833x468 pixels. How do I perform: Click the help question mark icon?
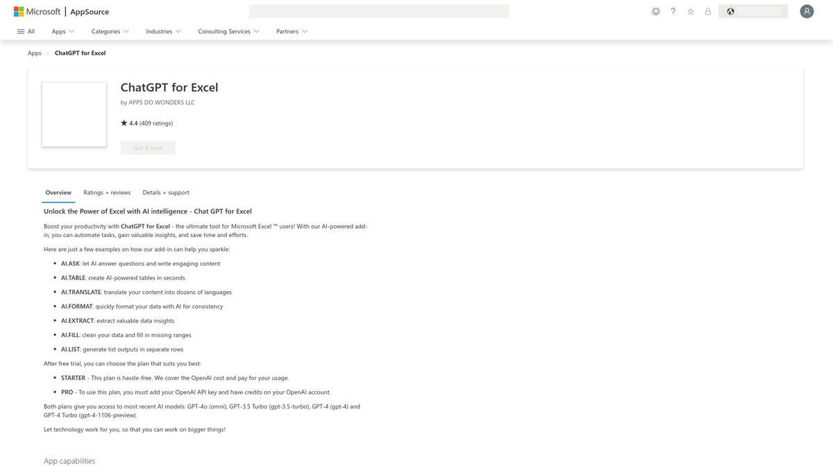(x=673, y=12)
